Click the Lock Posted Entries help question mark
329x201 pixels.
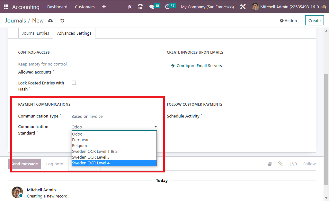[29, 88]
